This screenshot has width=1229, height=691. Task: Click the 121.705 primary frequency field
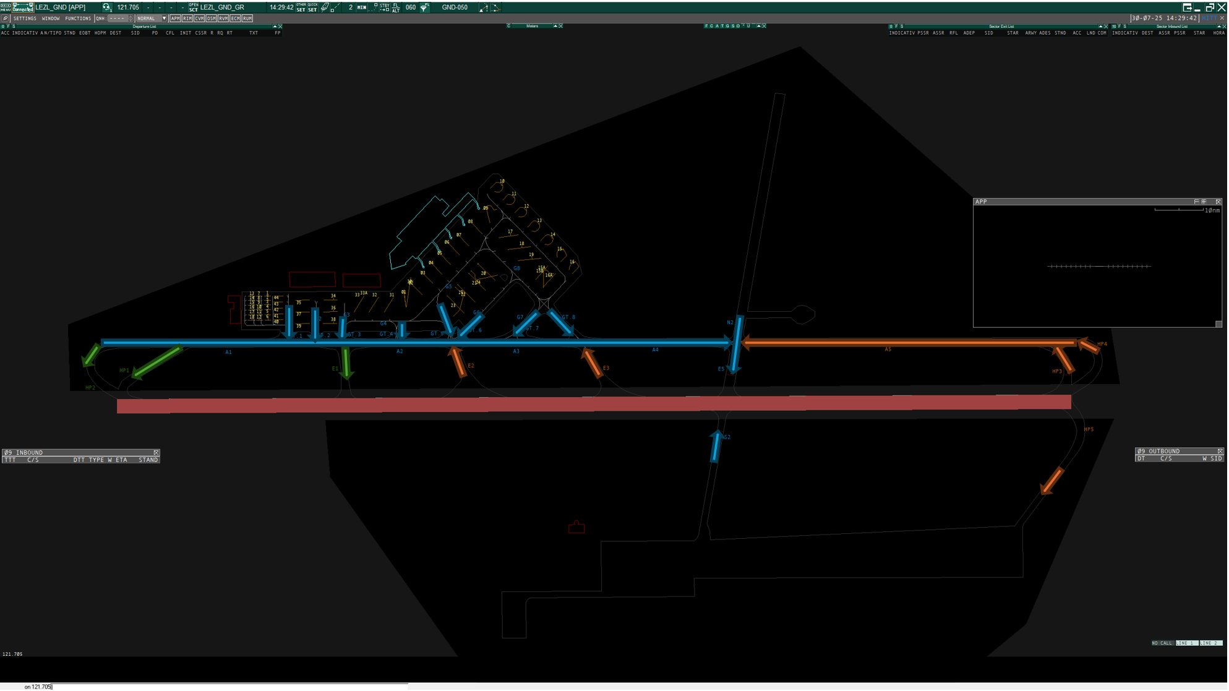(128, 7)
